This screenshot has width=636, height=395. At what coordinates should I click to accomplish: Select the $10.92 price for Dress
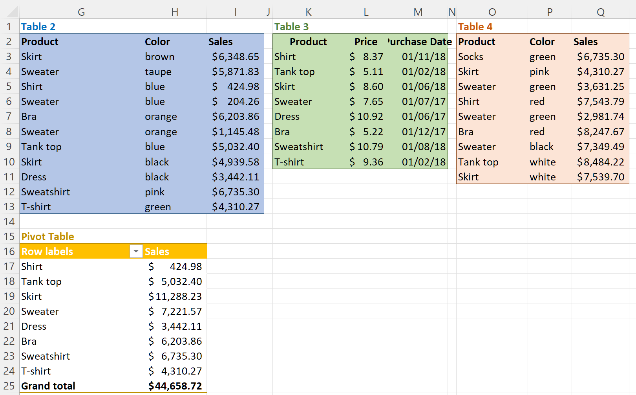coord(366,116)
